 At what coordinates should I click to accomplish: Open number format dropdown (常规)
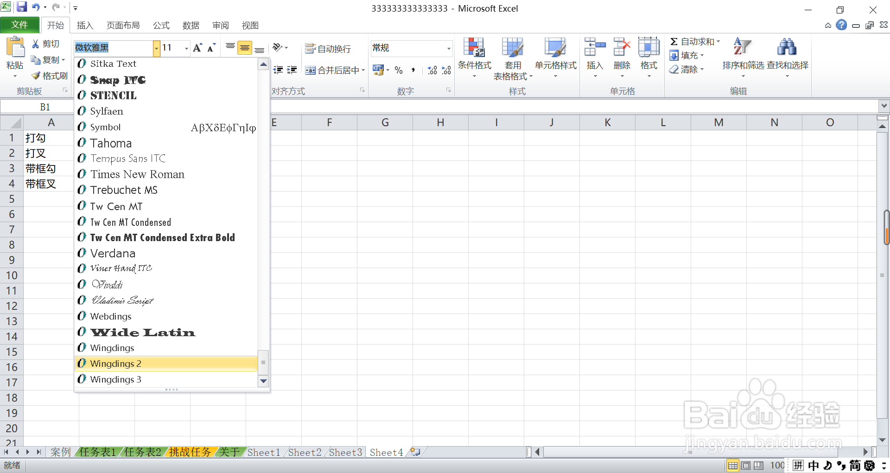click(449, 48)
